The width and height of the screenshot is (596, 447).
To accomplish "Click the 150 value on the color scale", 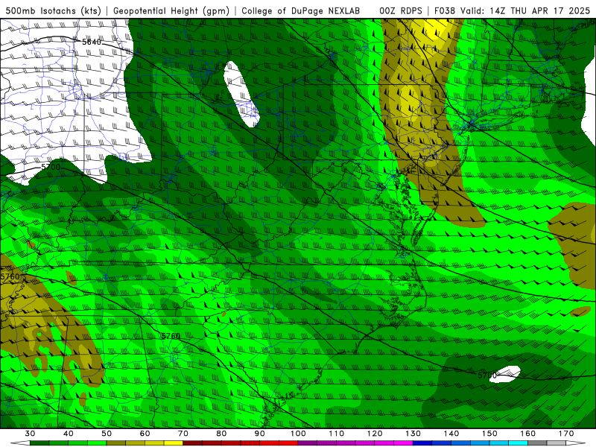I will click(x=489, y=434).
